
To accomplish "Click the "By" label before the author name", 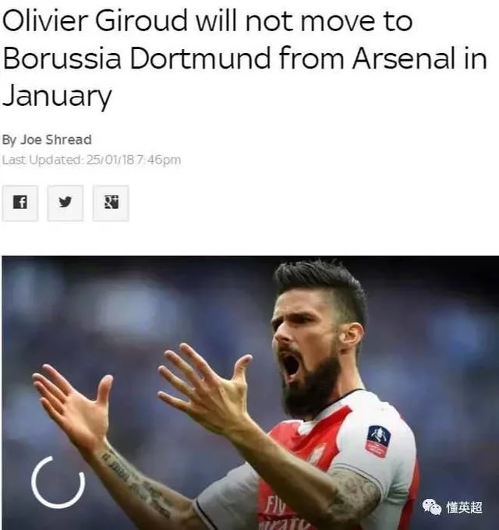I will click(x=9, y=140).
